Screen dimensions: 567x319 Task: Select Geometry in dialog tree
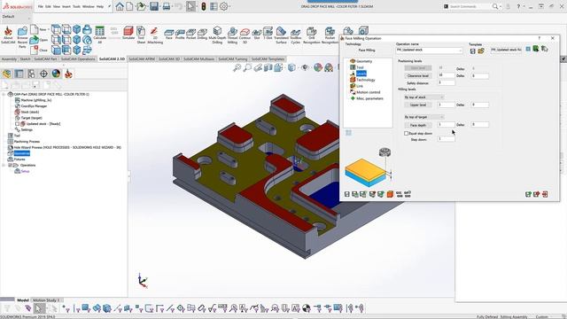pos(364,61)
